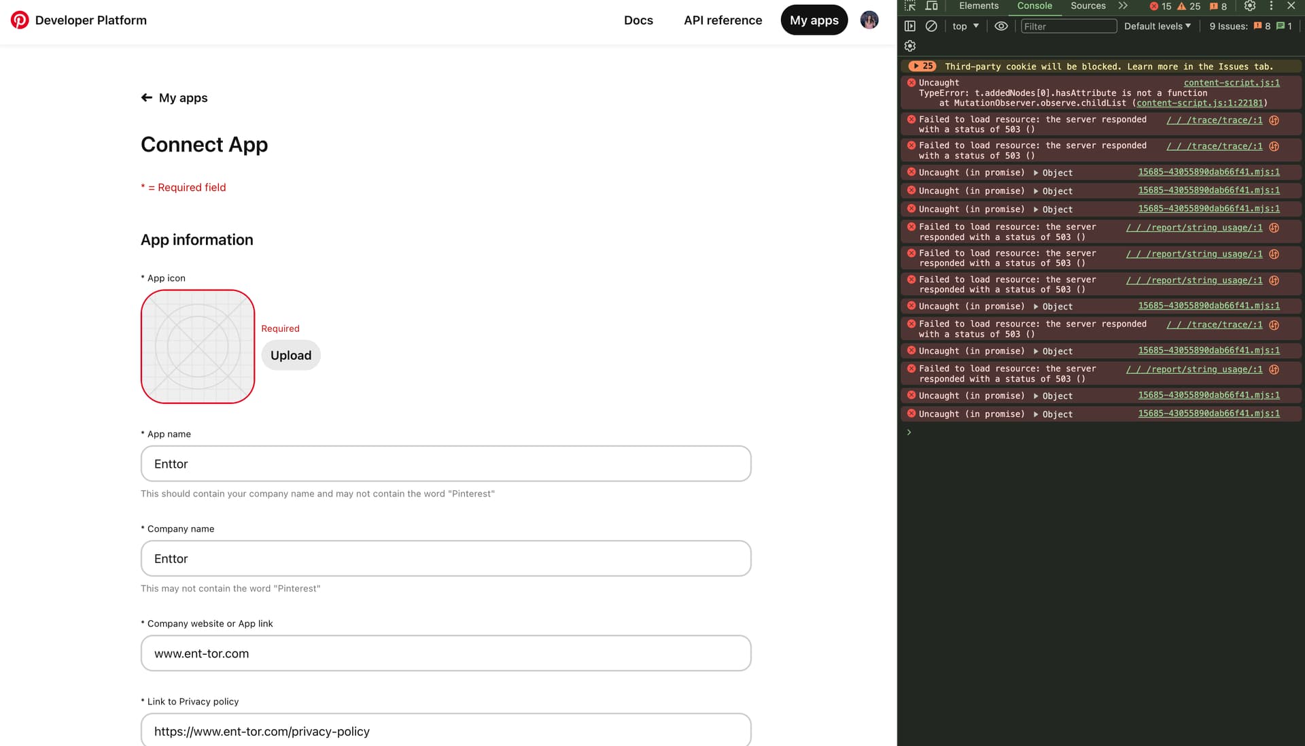
Task: Go back via My apps arrow link
Action: click(175, 98)
